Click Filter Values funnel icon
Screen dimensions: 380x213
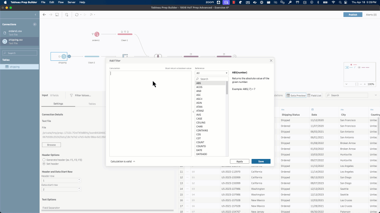pos(71,95)
